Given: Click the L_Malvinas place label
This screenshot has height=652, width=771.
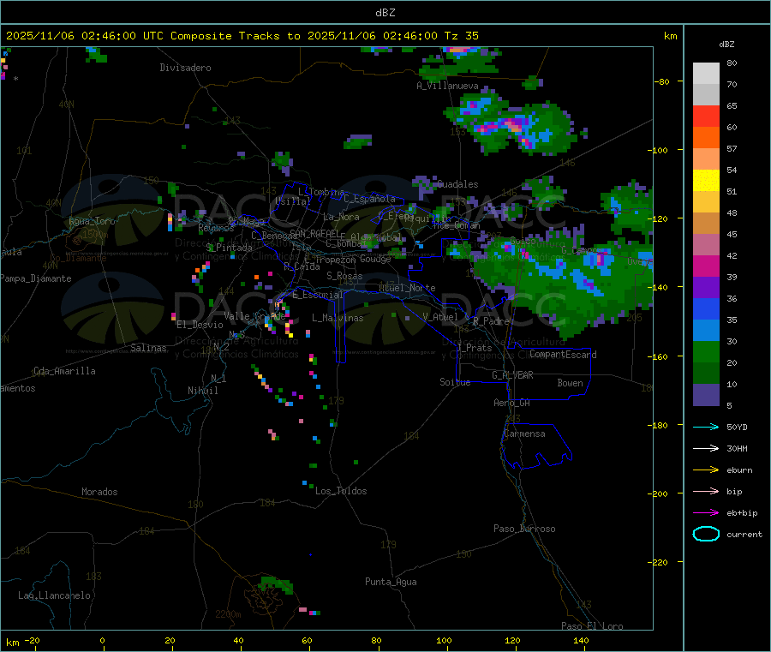Looking at the screenshot, I should [338, 318].
